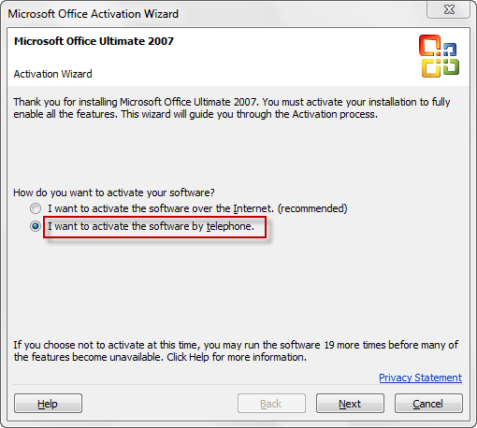Click the greyed-out Back button
The height and width of the screenshot is (428, 477).
coord(271,404)
